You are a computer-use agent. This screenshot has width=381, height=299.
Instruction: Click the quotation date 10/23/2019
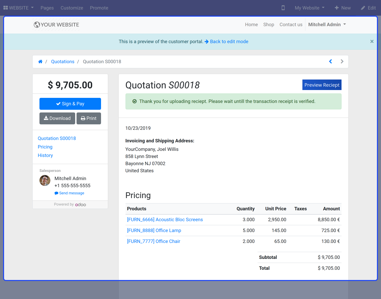coord(138,128)
